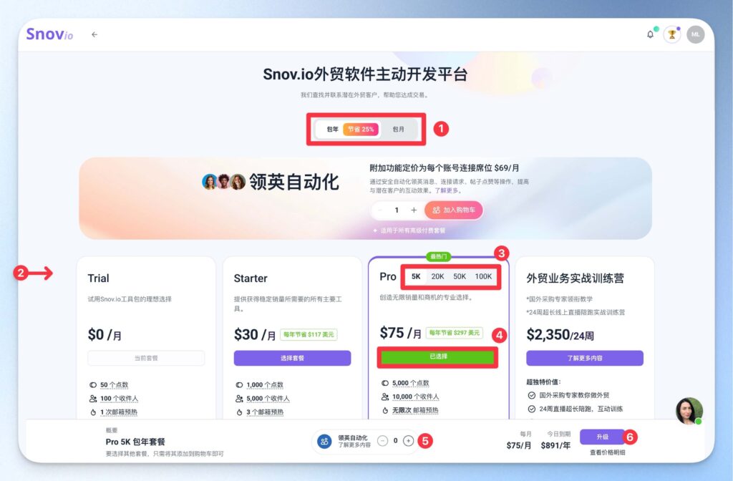733x481 pixels.
Task: Switch billing to 包年 (yearly)
Action: [x=332, y=130]
